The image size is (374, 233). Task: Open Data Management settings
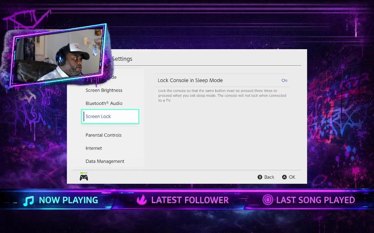click(105, 161)
